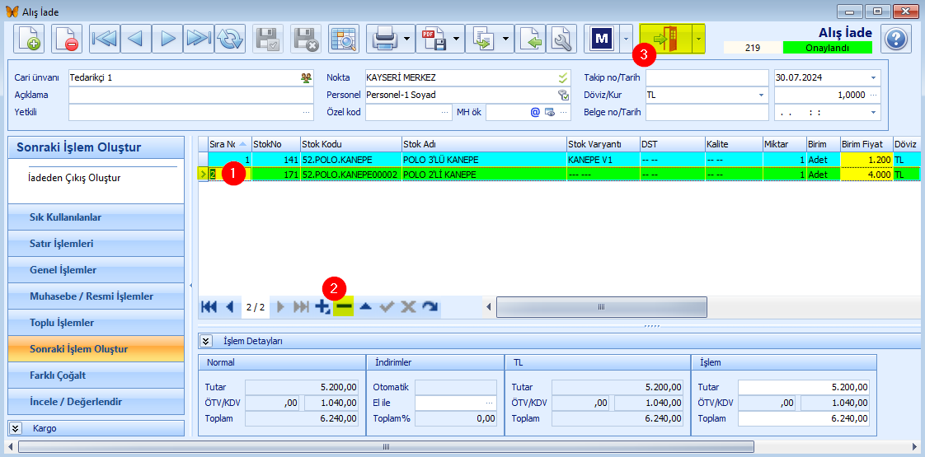Open help with the question mark icon

tap(896, 40)
